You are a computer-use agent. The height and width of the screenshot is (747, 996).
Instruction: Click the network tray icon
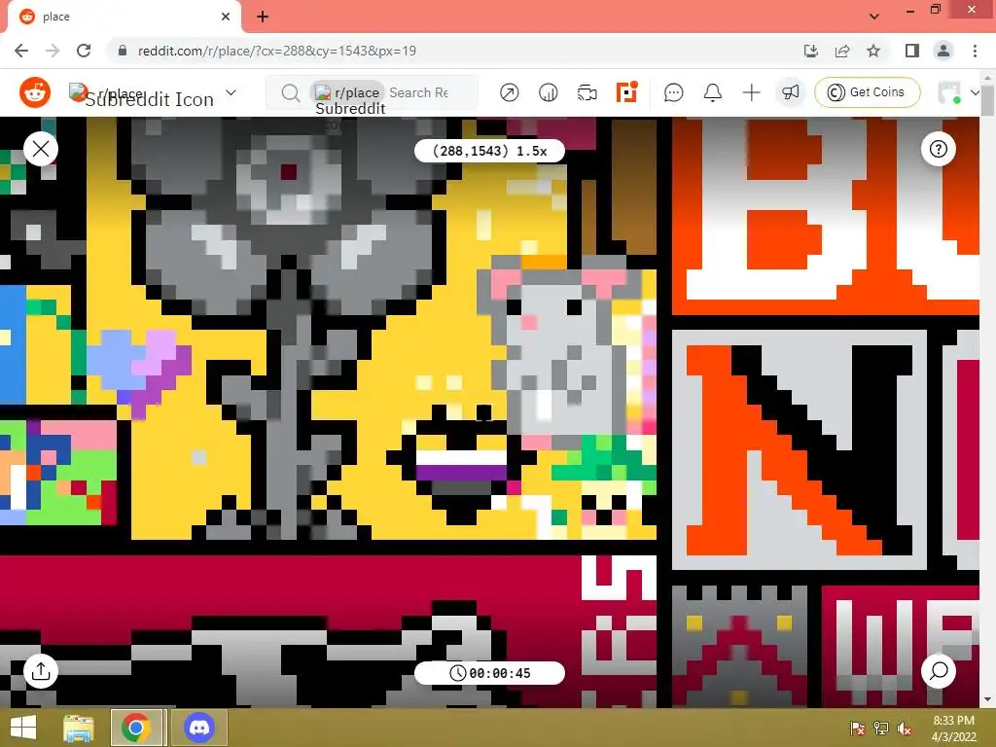click(x=881, y=728)
